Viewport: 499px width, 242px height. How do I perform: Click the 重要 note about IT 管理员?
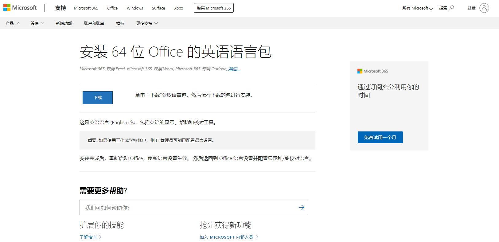[x=197, y=140]
